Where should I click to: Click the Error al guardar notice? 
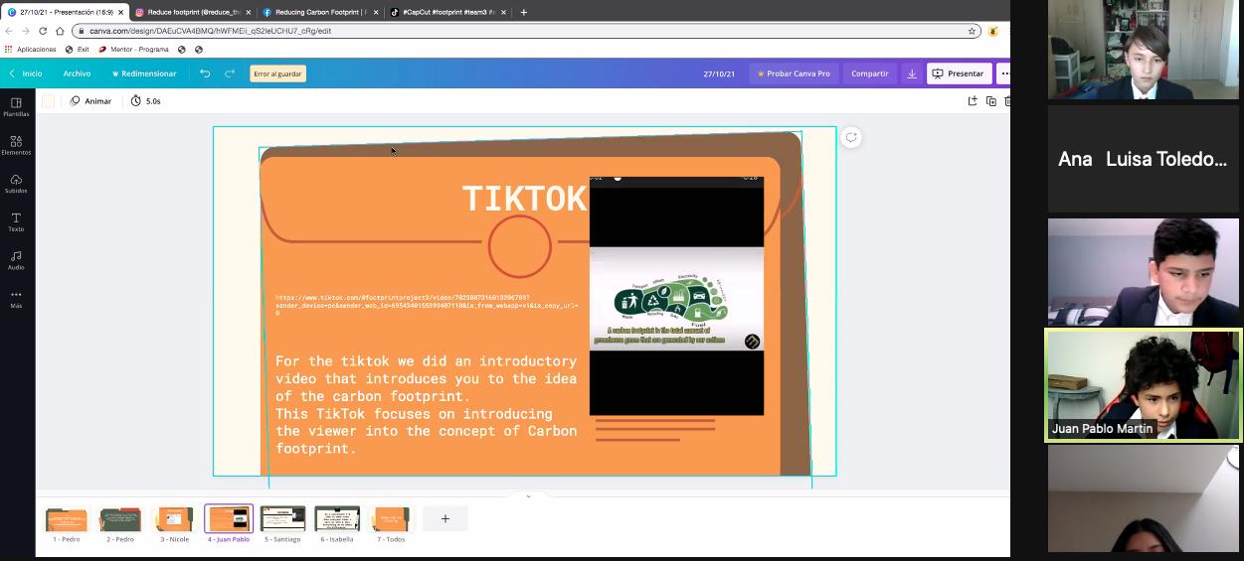[x=277, y=73]
